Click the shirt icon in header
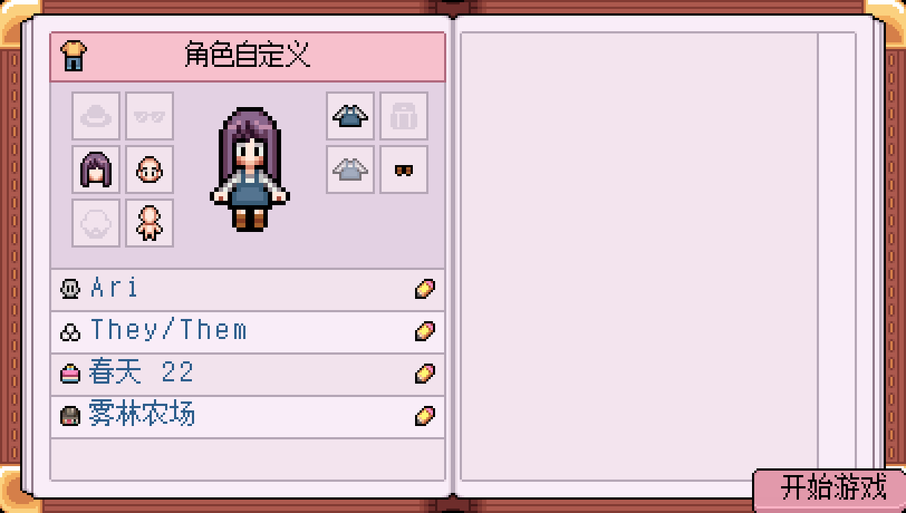Image resolution: width=906 pixels, height=513 pixels. tap(75, 56)
